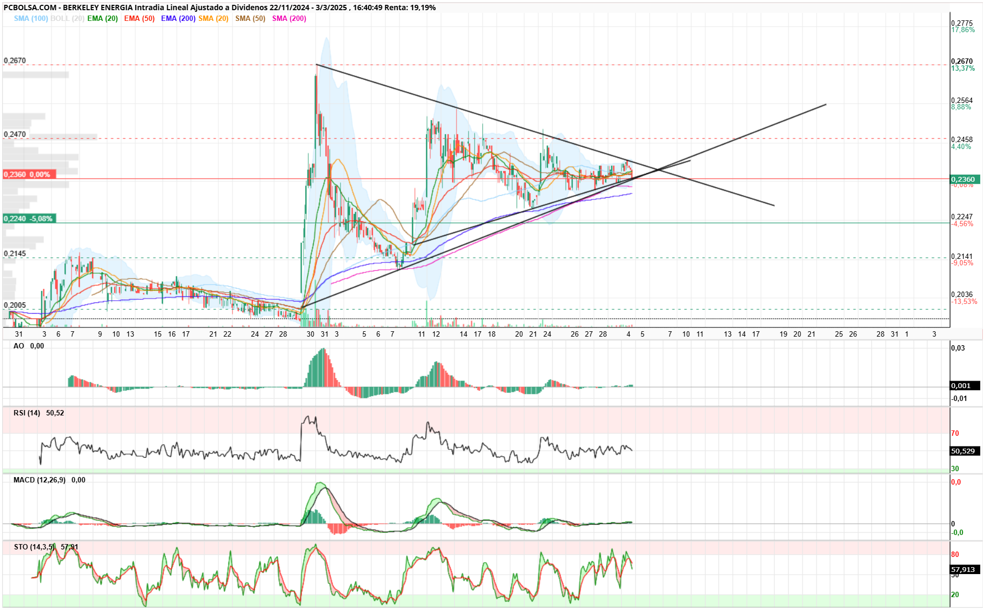Viewport: 985px width, 610px height.
Task: Click the 0,2564 value on price axis
Action: click(x=962, y=100)
